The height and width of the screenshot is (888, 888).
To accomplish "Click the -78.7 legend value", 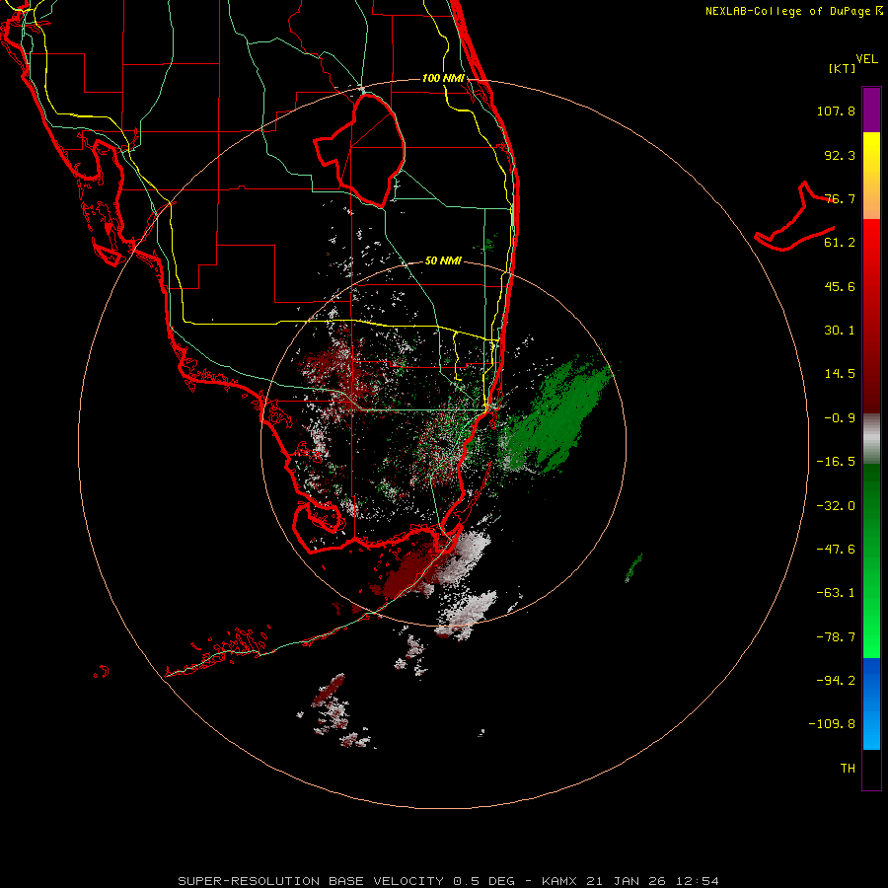I will tap(836, 637).
